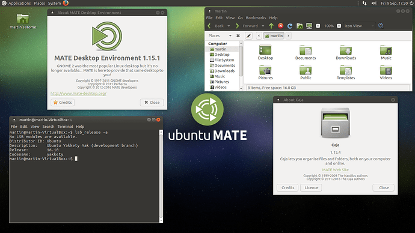Click the terminal's vertical scrollbar

click(x=161, y=176)
